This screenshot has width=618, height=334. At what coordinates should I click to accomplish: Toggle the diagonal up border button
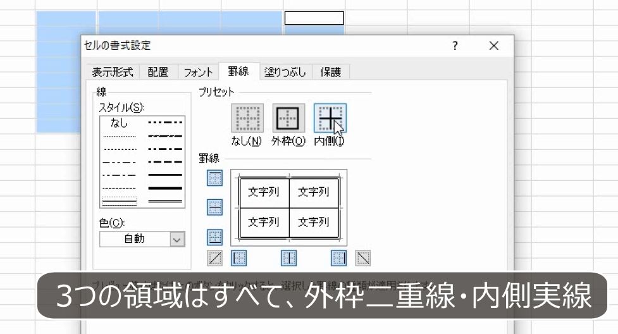click(214, 258)
